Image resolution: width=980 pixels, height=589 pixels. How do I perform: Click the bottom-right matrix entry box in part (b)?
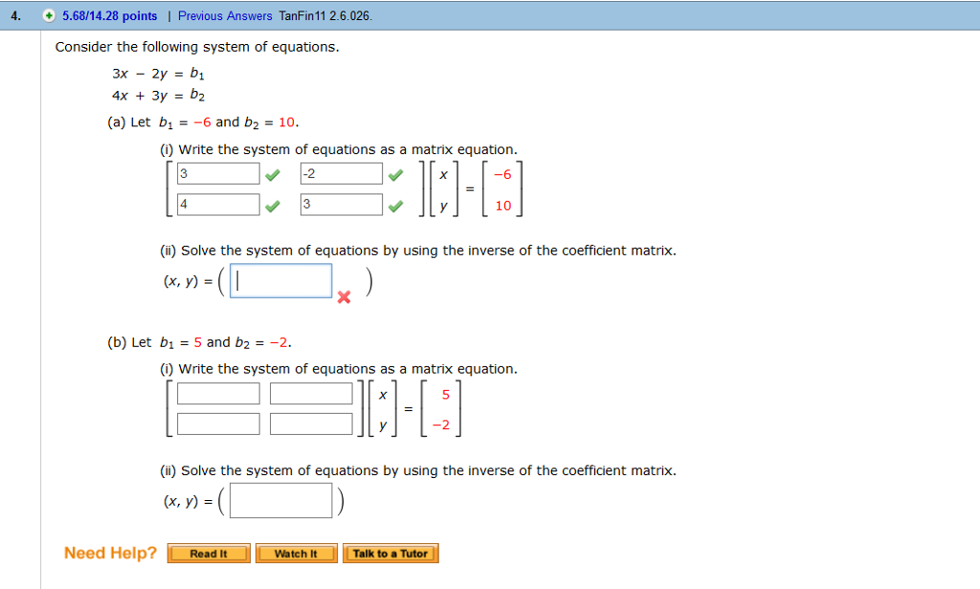click(x=311, y=423)
